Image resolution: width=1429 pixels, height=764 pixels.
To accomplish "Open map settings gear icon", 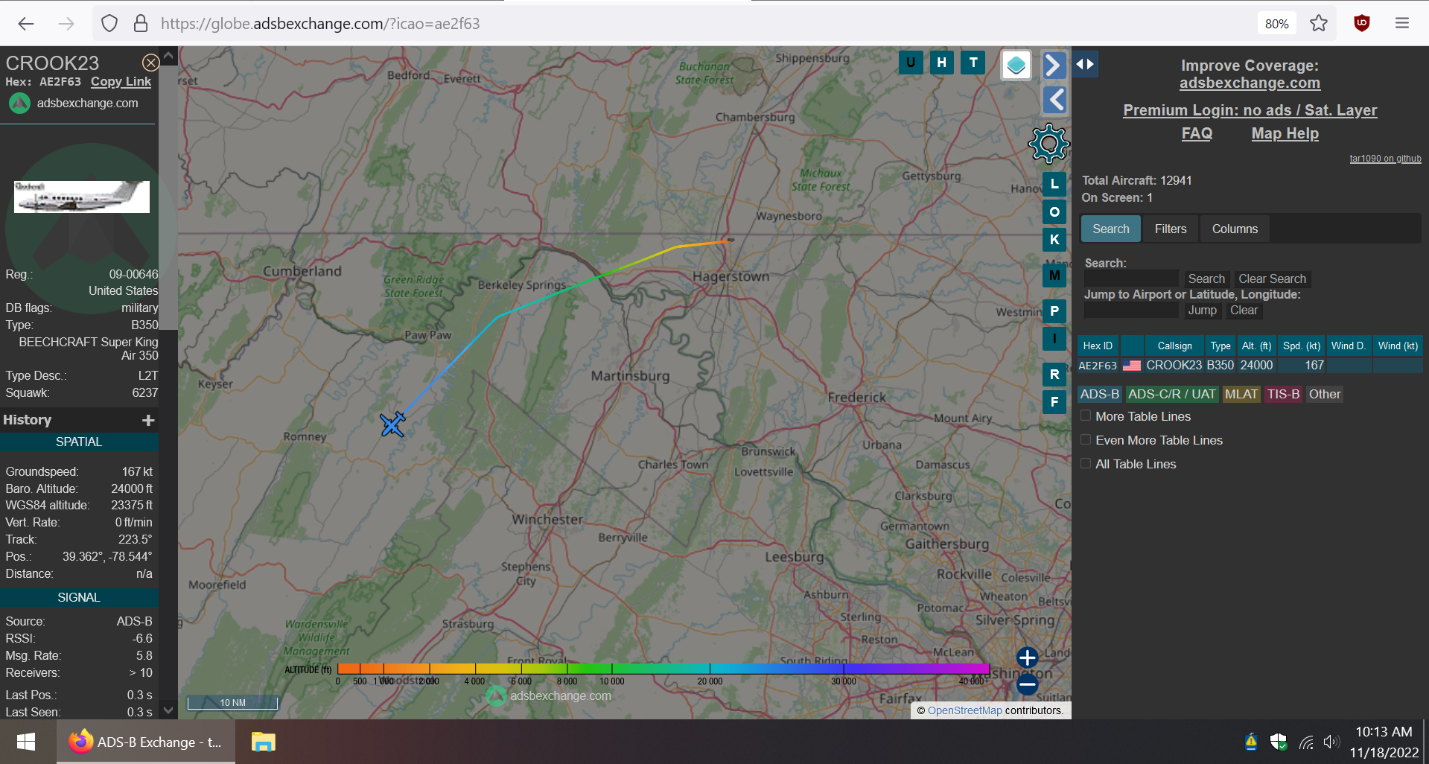I will point(1048,144).
